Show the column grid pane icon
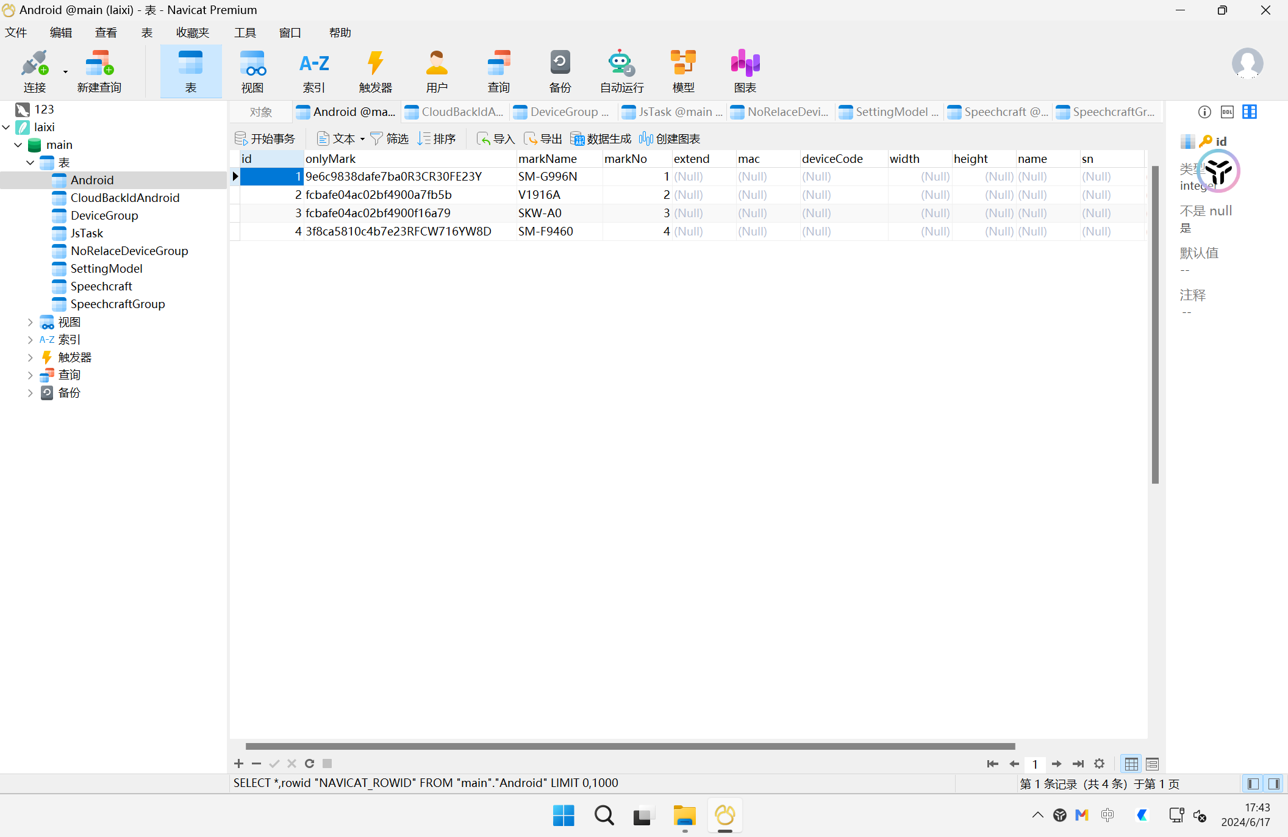 tap(1250, 112)
